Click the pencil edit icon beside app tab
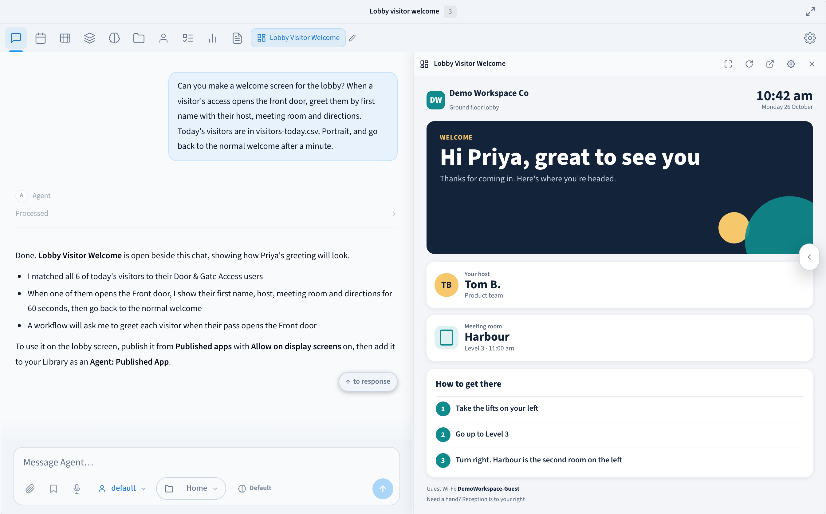The width and height of the screenshot is (826, 514). [352, 38]
